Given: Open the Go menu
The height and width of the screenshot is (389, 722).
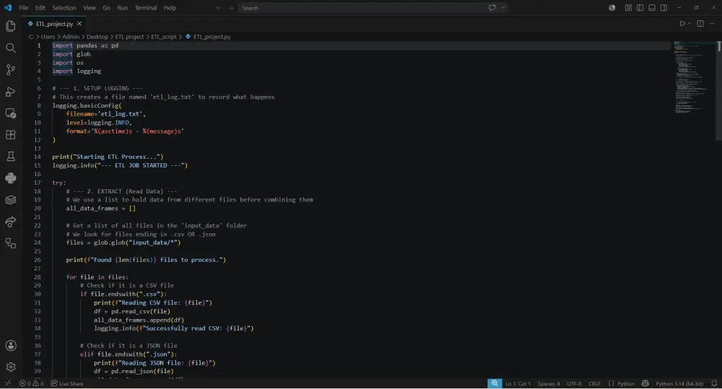Looking at the screenshot, I should [106, 8].
